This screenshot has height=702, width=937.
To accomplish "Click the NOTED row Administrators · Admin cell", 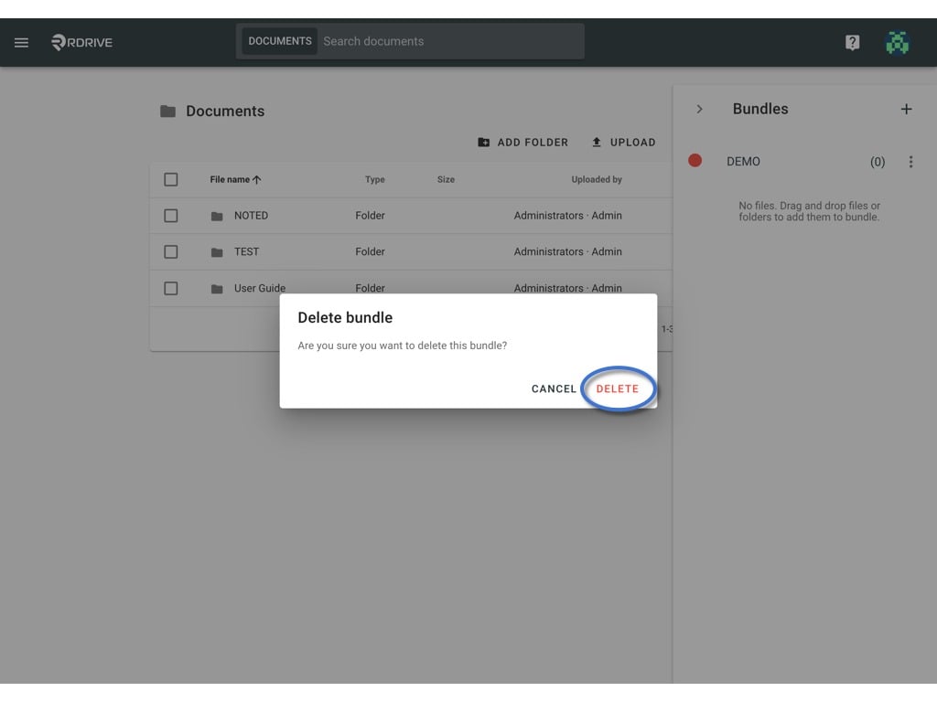I will (x=567, y=216).
